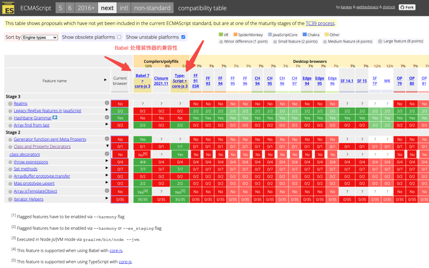Click the Large feature legend circle
The width and height of the screenshot is (429, 268).
coord(380,41)
